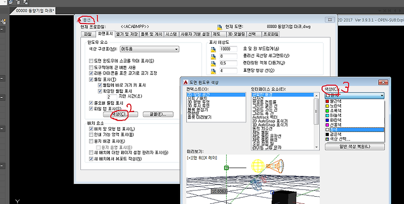Image resolution: width=404 pixels, height=204 pixels.
Task: Choose cyan 하늘색 from color list
Action: point(355,115)
